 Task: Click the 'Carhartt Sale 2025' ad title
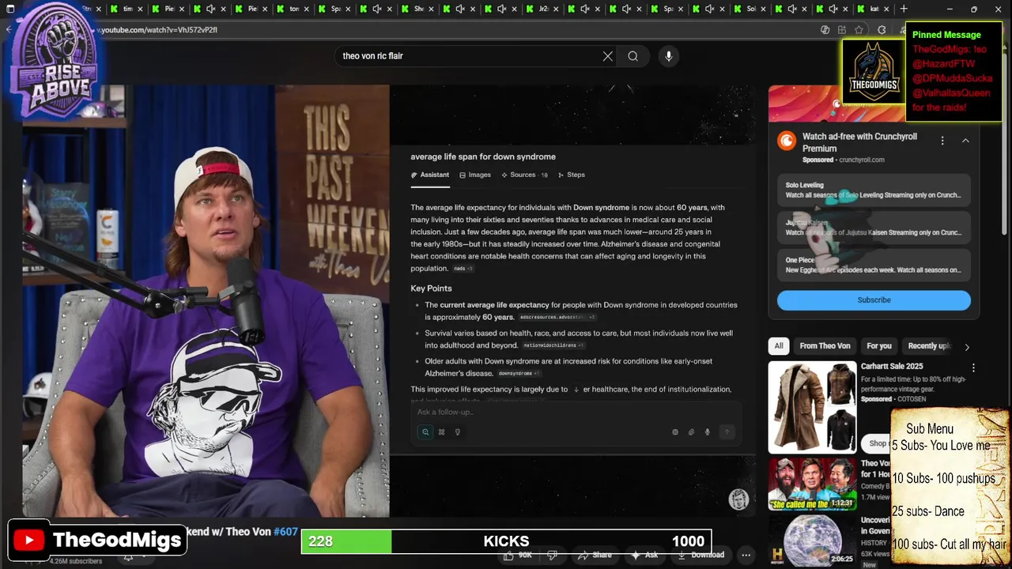point(892,367)
